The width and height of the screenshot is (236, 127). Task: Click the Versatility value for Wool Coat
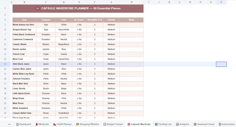pos(95,59)
